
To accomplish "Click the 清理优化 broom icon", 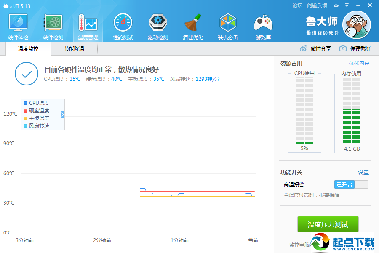I will 193,26.
